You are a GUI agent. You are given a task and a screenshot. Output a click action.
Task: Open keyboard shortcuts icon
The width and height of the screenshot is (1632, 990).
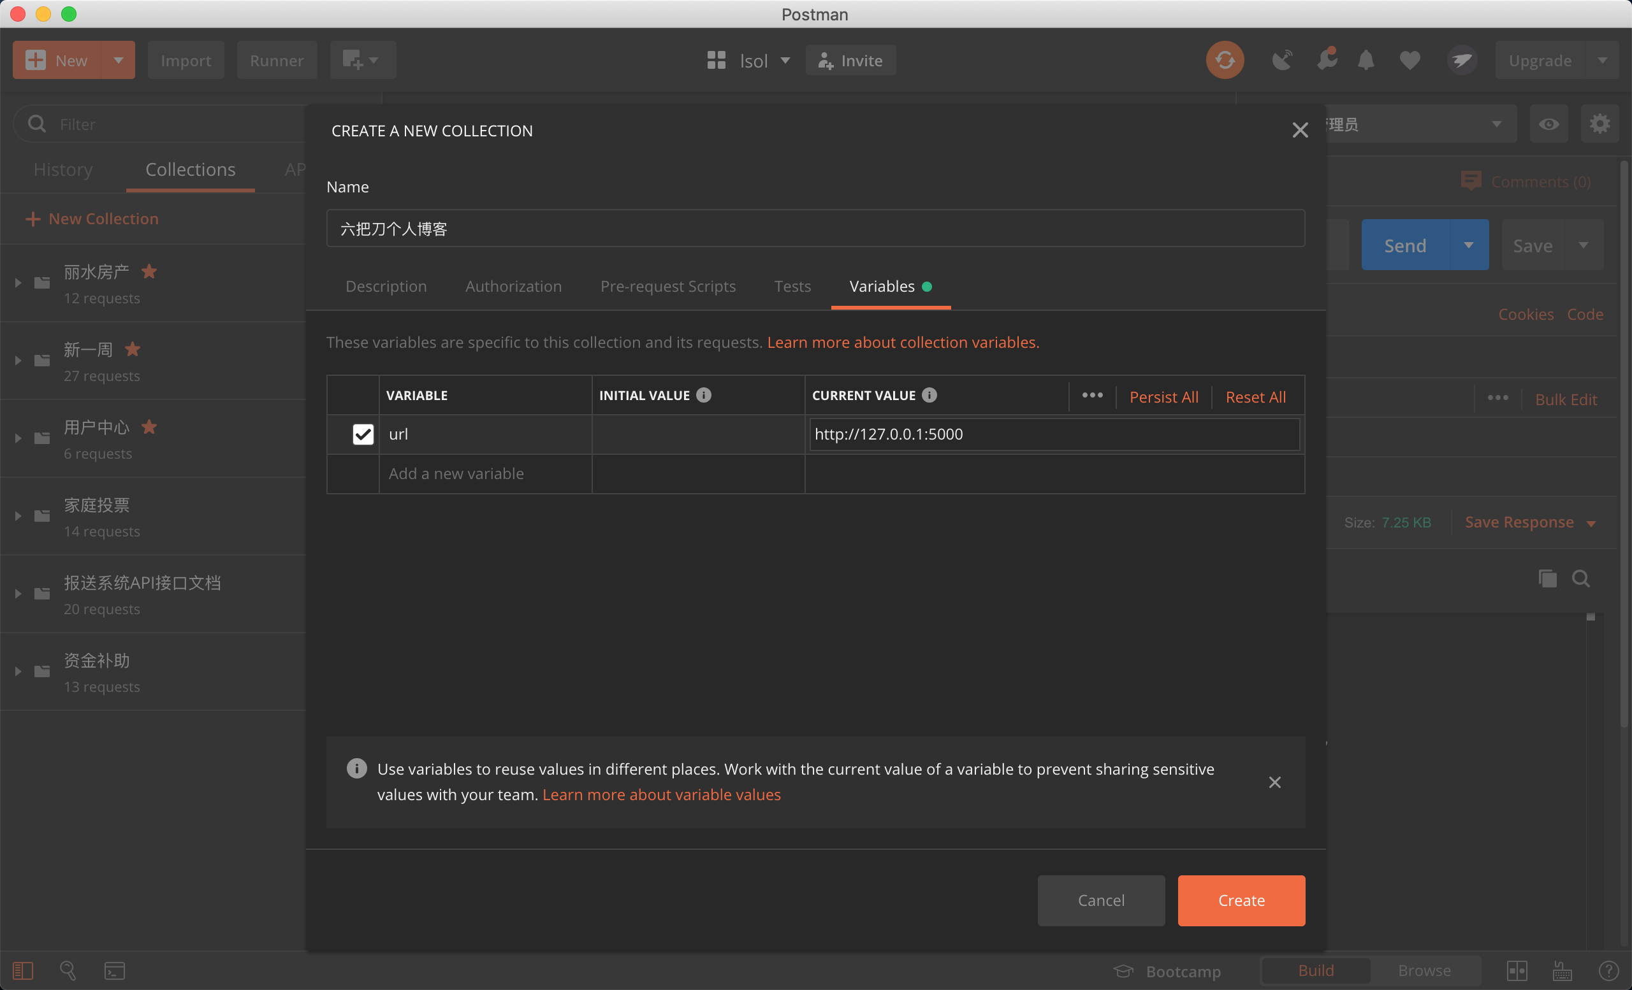(1562, 970)
